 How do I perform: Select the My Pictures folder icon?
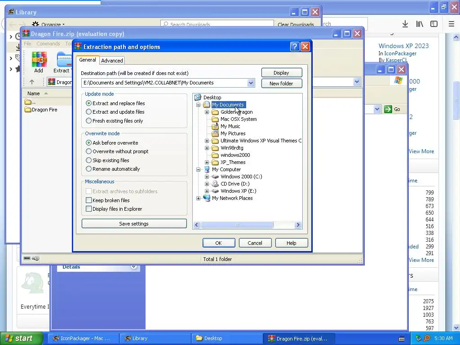tap(215, 133)
